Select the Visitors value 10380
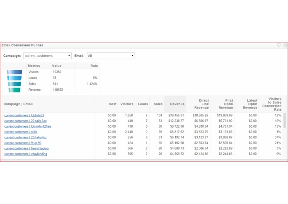The width and height of the screenshot is (288, 204). pyautogui.click(x=57, y=72)
